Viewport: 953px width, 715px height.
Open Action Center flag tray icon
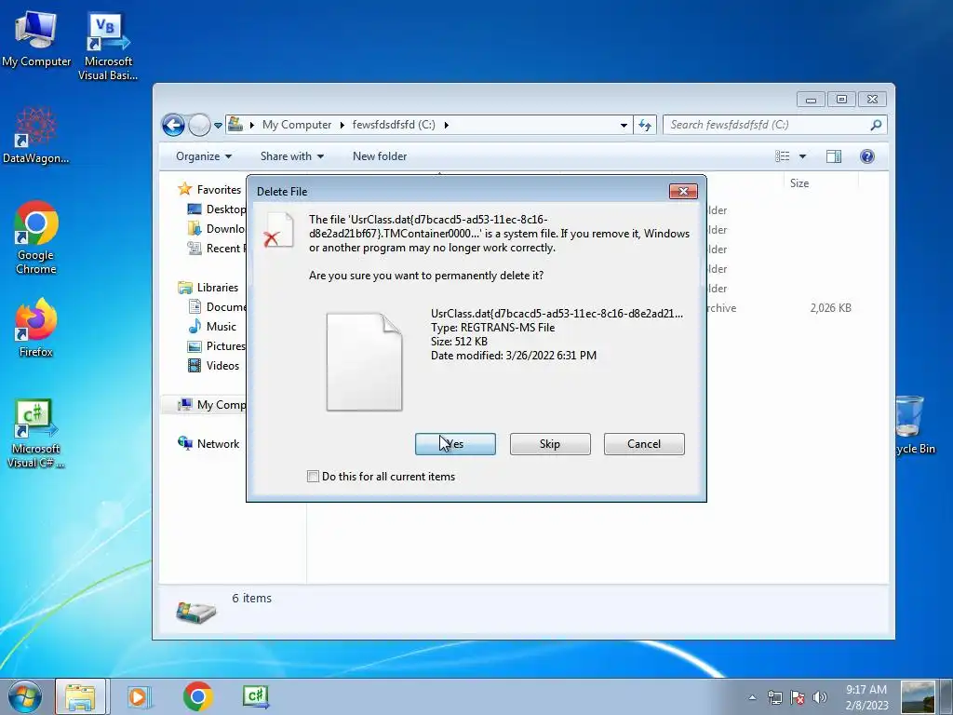(x=798, y=697)
